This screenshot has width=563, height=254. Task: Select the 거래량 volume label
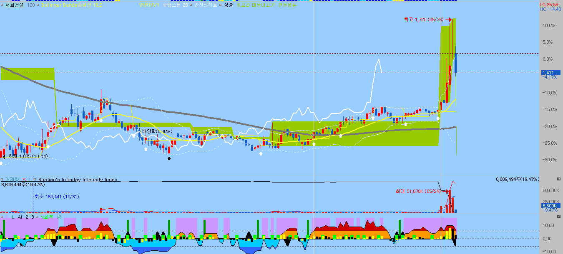(x=12, y=180)
